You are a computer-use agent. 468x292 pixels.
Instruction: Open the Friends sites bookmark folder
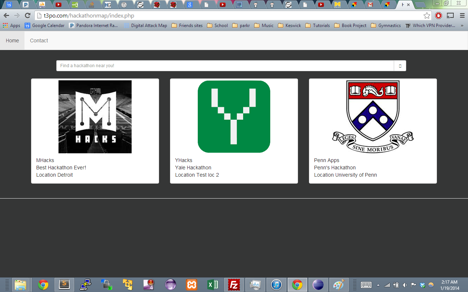point(187,26)
